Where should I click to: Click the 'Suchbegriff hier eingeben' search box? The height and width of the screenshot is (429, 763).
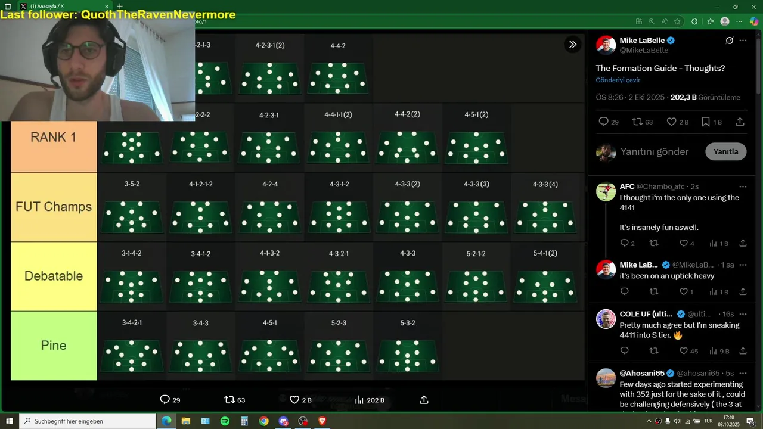pyautogui.click(x=88, y=421)
